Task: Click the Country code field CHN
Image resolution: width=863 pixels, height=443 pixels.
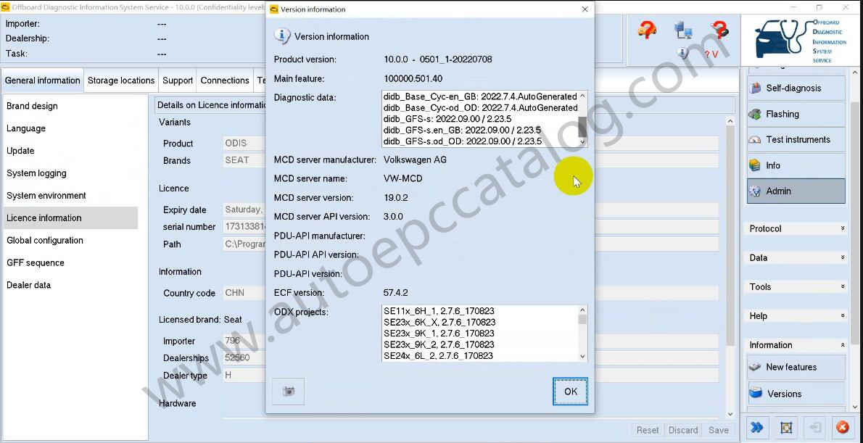Action: [244, 293]
